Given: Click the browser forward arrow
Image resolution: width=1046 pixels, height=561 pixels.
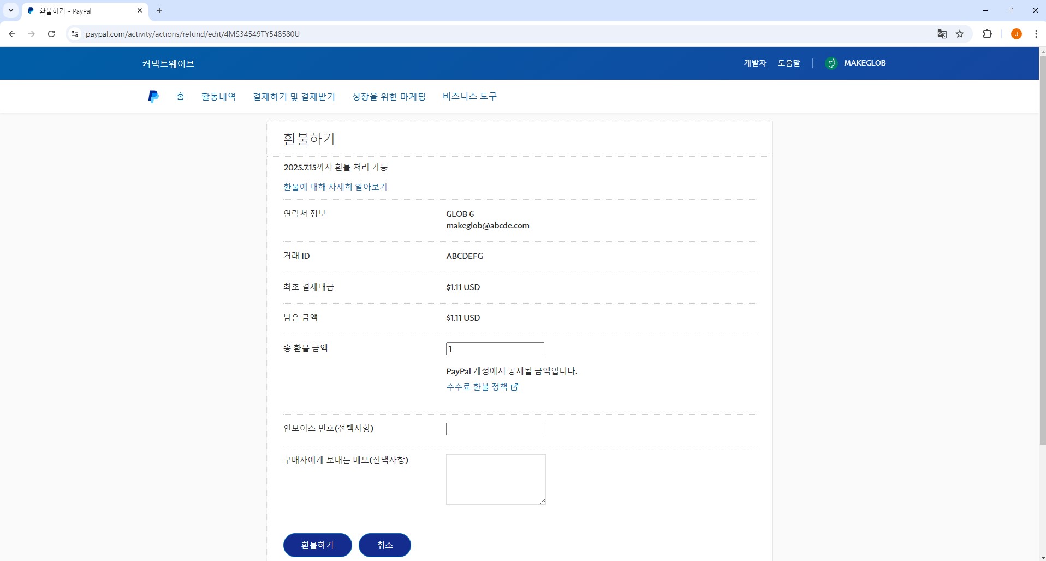Looking at the screenshot, I should [32, 34].
